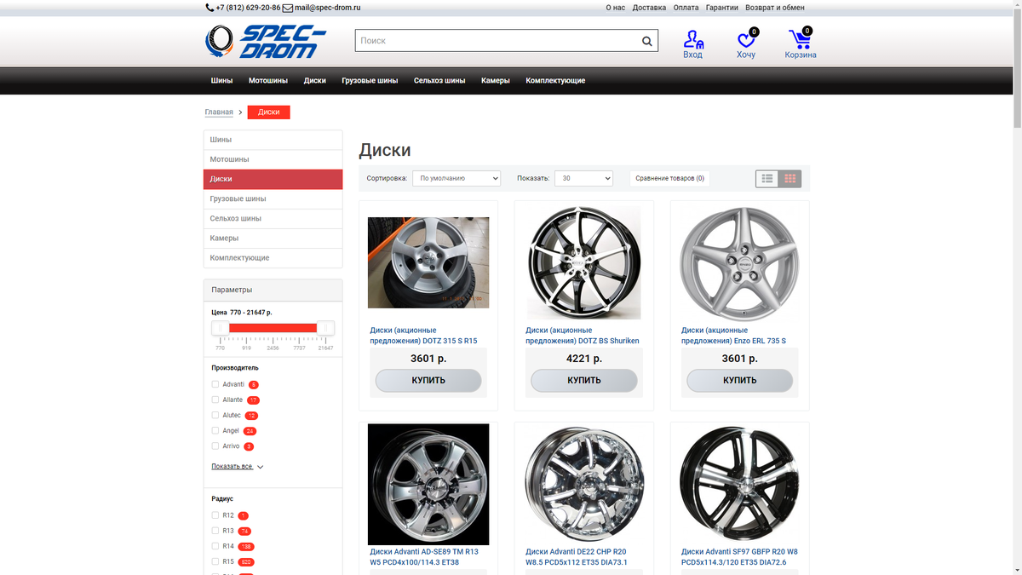
Task: Open the Оплата page
Action: [x=686, y=8]
